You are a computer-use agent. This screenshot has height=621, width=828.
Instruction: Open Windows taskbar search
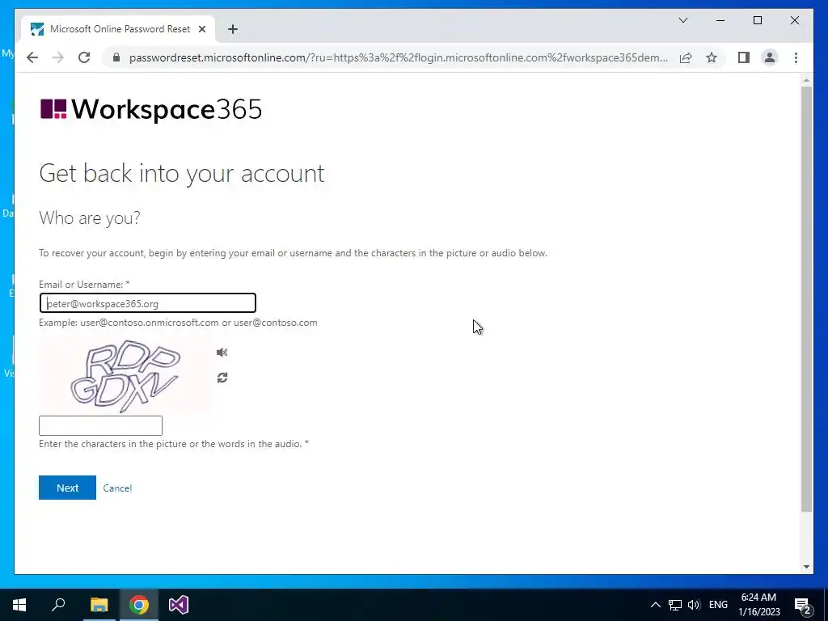pos(58,605)
